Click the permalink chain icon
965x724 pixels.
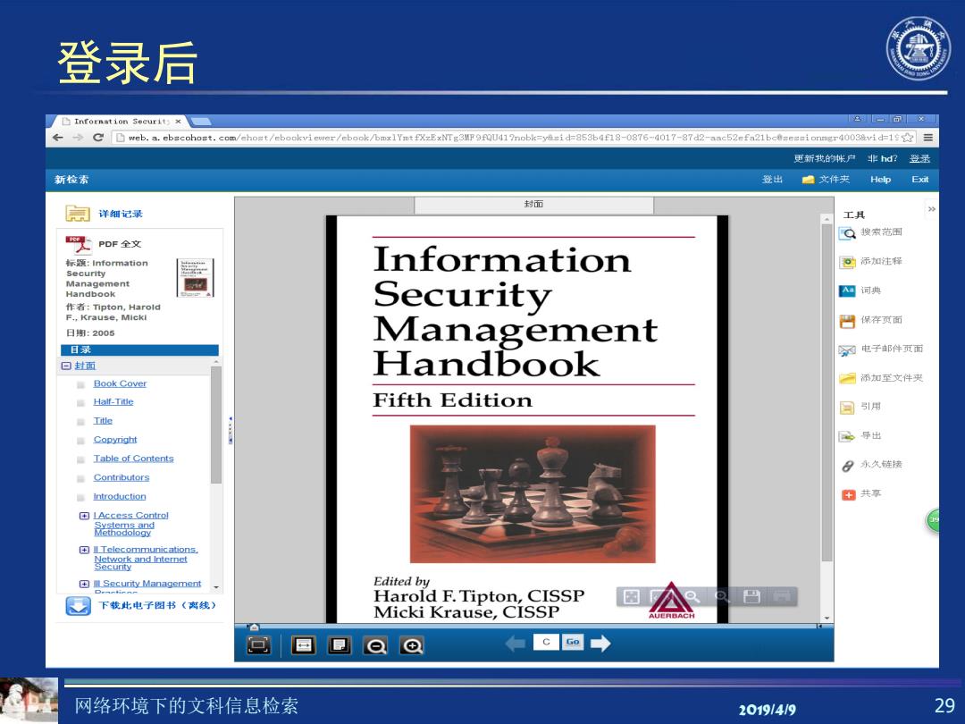(x=847, y=466)
